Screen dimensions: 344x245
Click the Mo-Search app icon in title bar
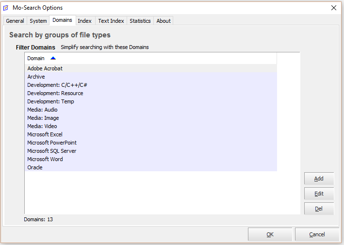pyautogui.click(x=6, y=8)
